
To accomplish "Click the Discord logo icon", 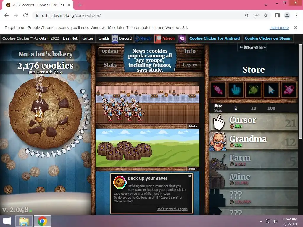I will coord(115,39).
